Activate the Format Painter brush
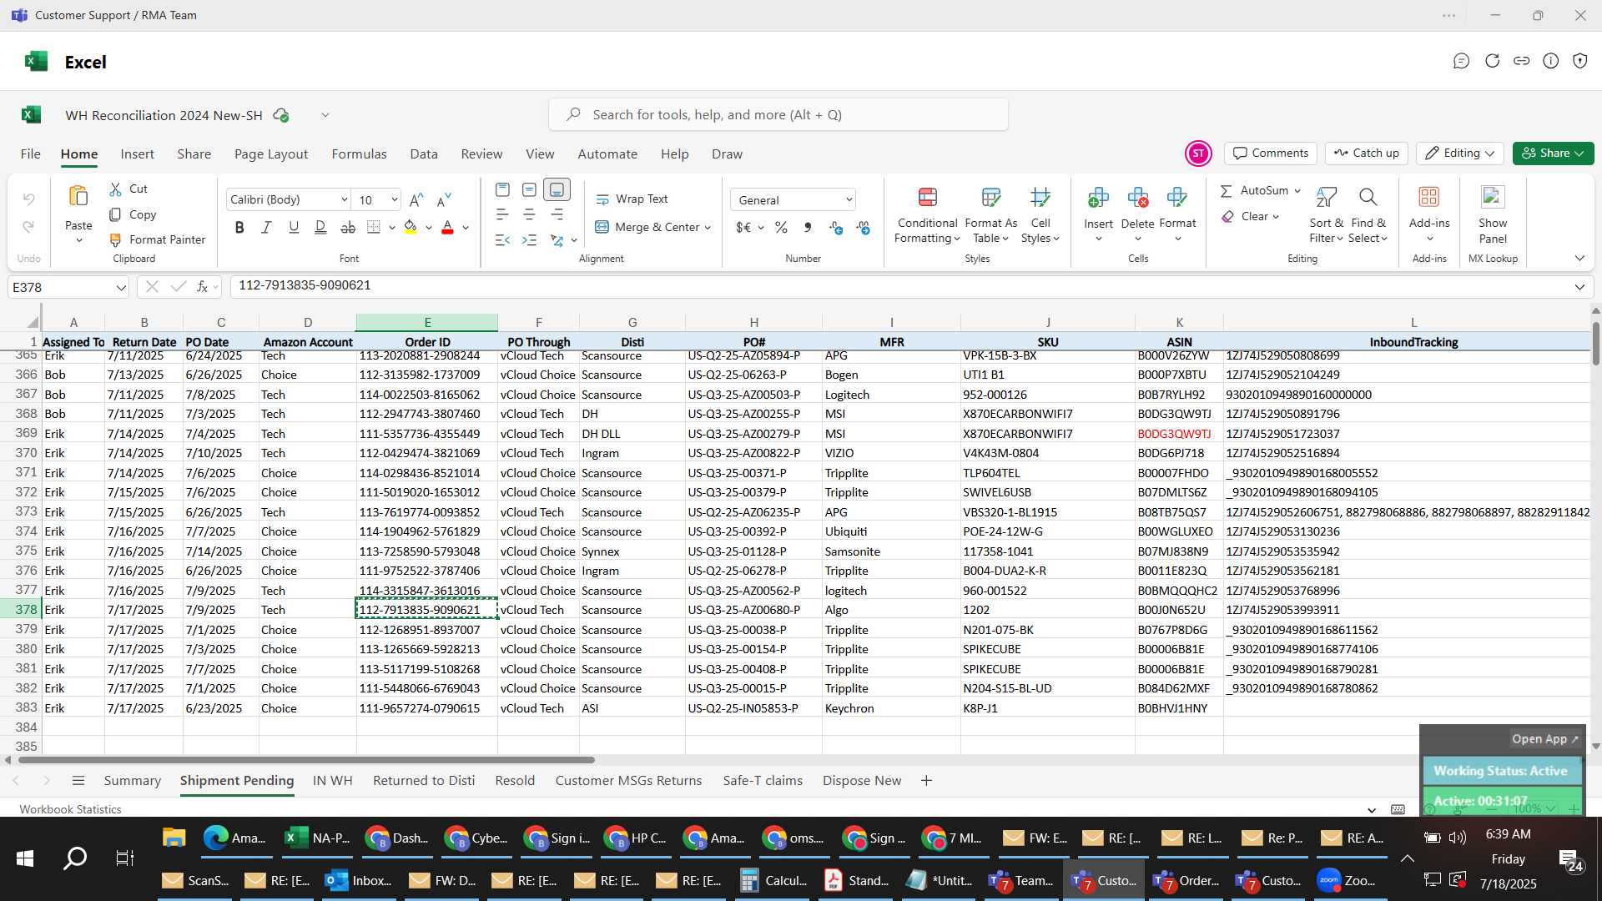This screenshot has width=1602, height=901. pyautogui.click(x=115, y=240)
